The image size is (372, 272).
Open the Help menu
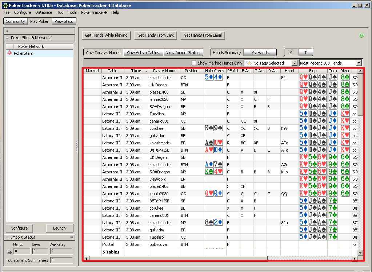(x=115, y=12)
